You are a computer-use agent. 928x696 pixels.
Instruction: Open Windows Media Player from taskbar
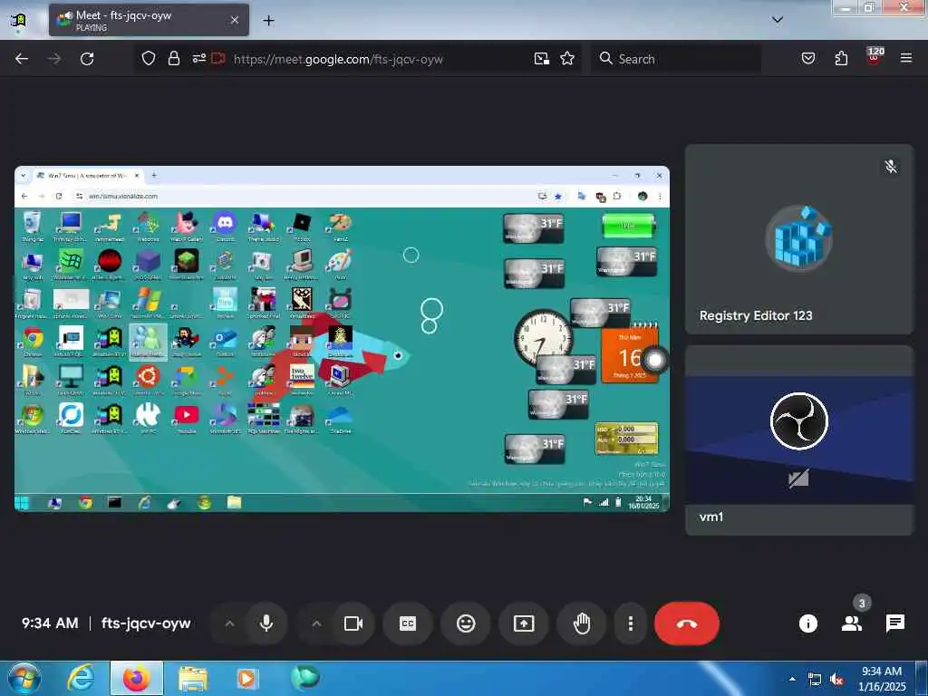click(x=246, y=678)
